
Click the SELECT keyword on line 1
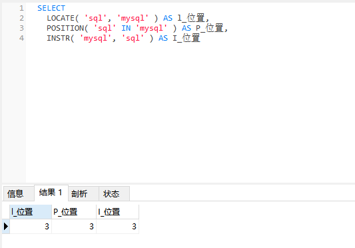[51, 8]
